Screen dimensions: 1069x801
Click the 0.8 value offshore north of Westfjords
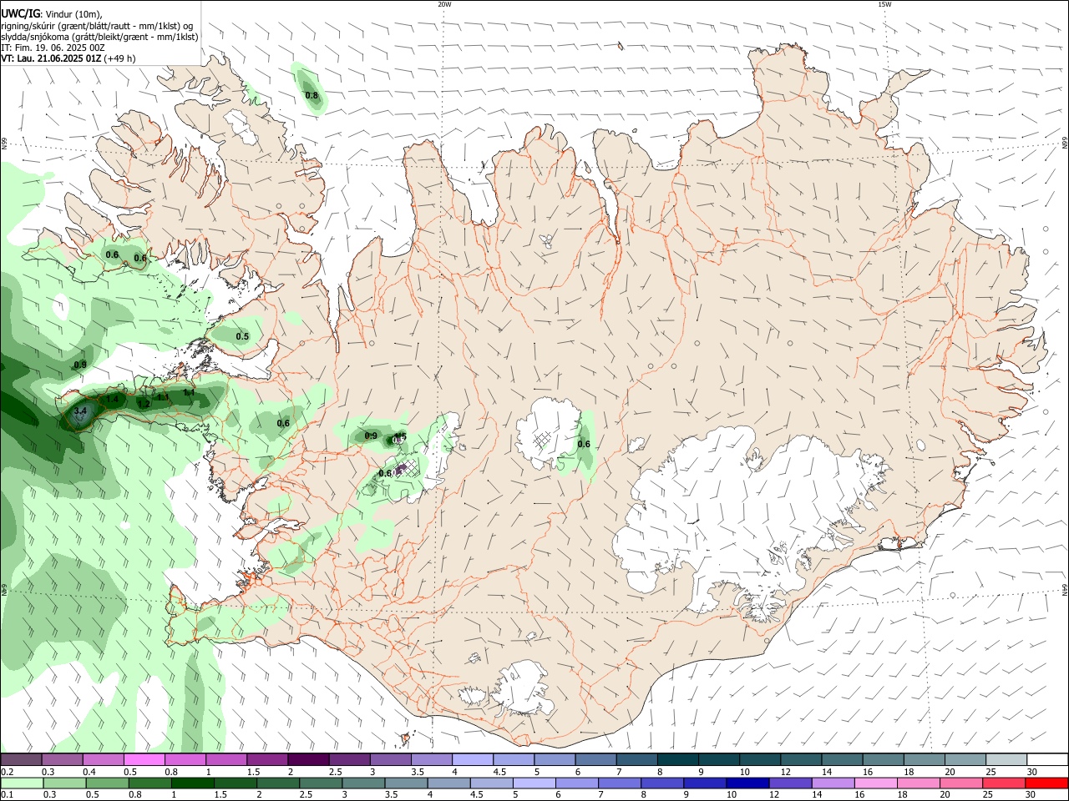coord(312,96)
